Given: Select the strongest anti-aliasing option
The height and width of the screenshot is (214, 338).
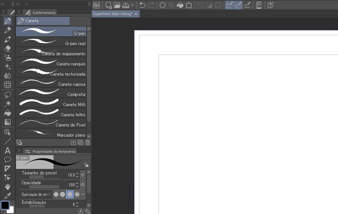Looking at the screenshot, I should tap(77, 194).
